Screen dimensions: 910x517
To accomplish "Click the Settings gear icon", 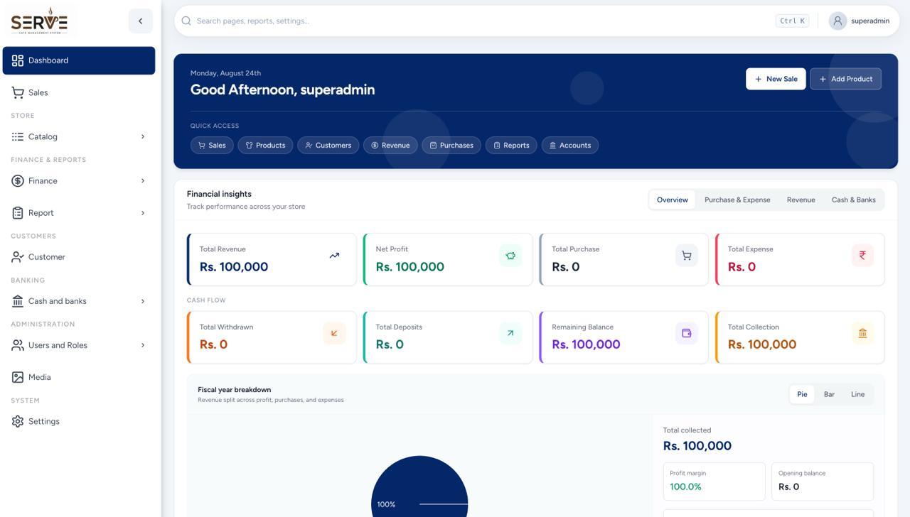I will point(18,421).
